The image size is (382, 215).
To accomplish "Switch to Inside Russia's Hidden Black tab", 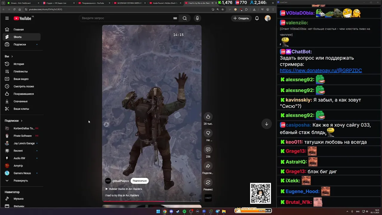I will click(x=165, y=3).
